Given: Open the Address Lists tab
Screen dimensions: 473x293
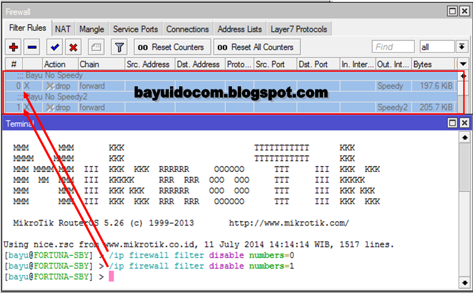Looking at the screenshot, I should tap(240, 29).
